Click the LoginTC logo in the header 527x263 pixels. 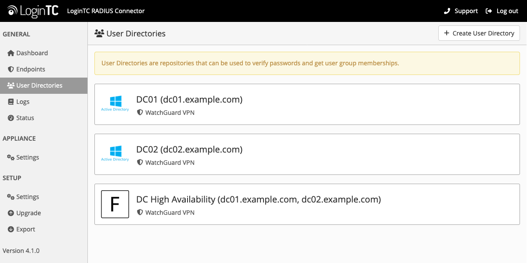[32, 11]
